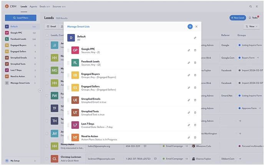Click the New Lead button
The width and height of the screenshot is (265, 165).
pos(237,18)
